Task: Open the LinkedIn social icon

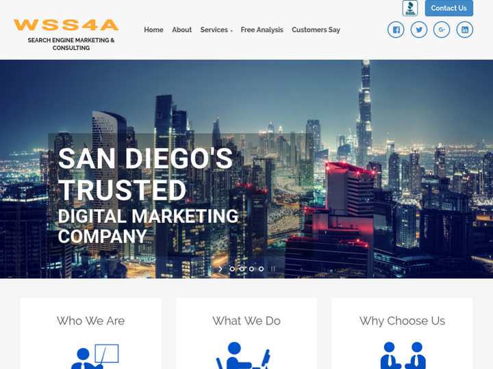Action: point(465,30)
